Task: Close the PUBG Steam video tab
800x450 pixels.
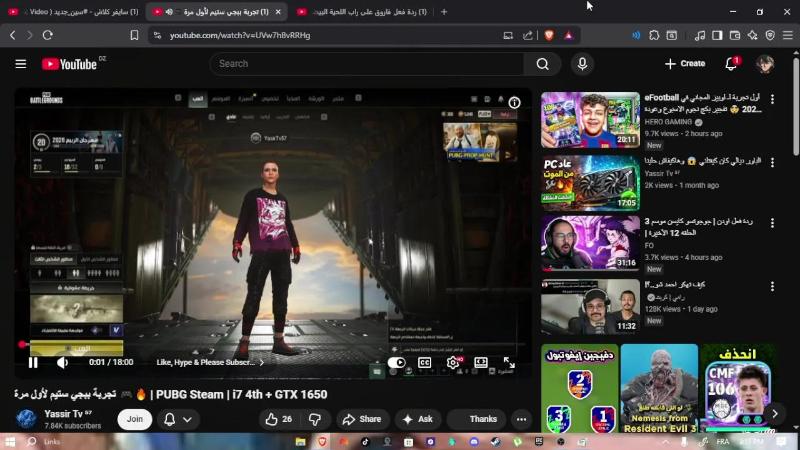Action: click(277, 12)
